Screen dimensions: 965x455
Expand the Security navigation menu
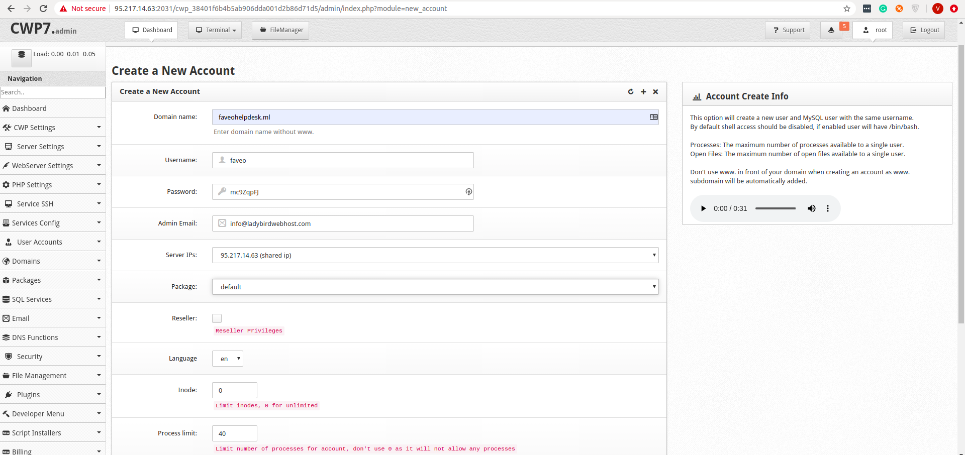tap(52, 357)
